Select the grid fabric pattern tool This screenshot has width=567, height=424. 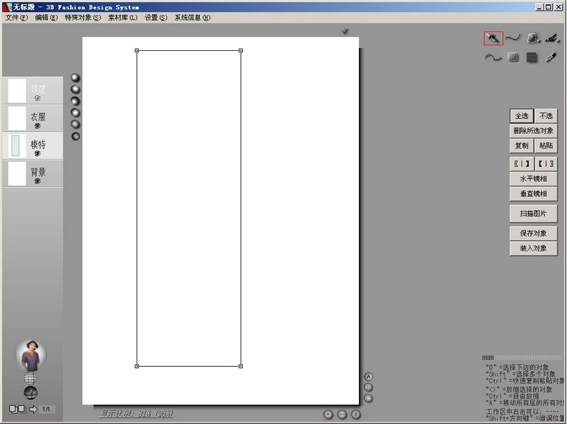click(532, 58)
